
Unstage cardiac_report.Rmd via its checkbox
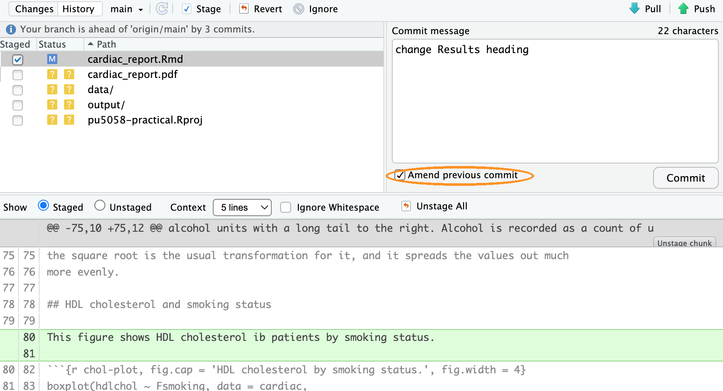coord(18,59)
